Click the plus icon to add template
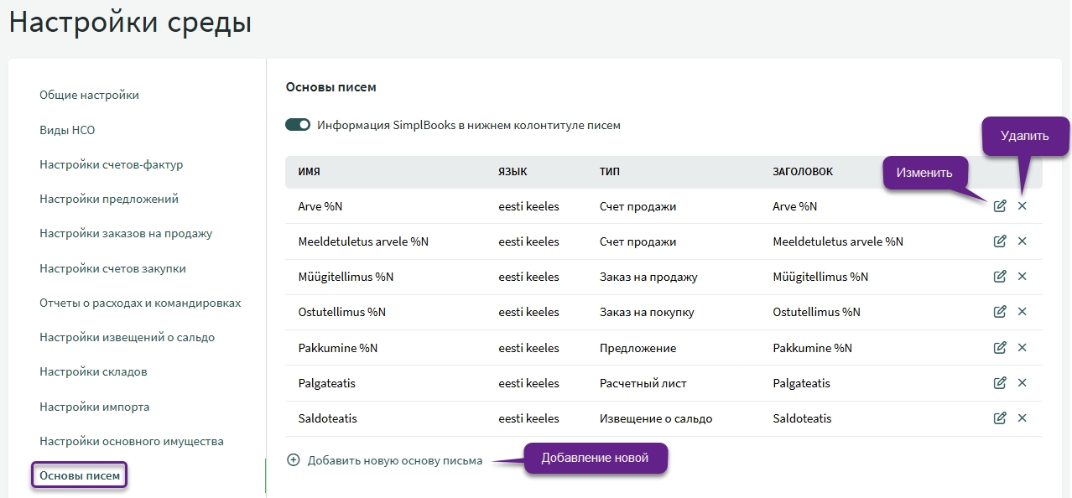 294,460
